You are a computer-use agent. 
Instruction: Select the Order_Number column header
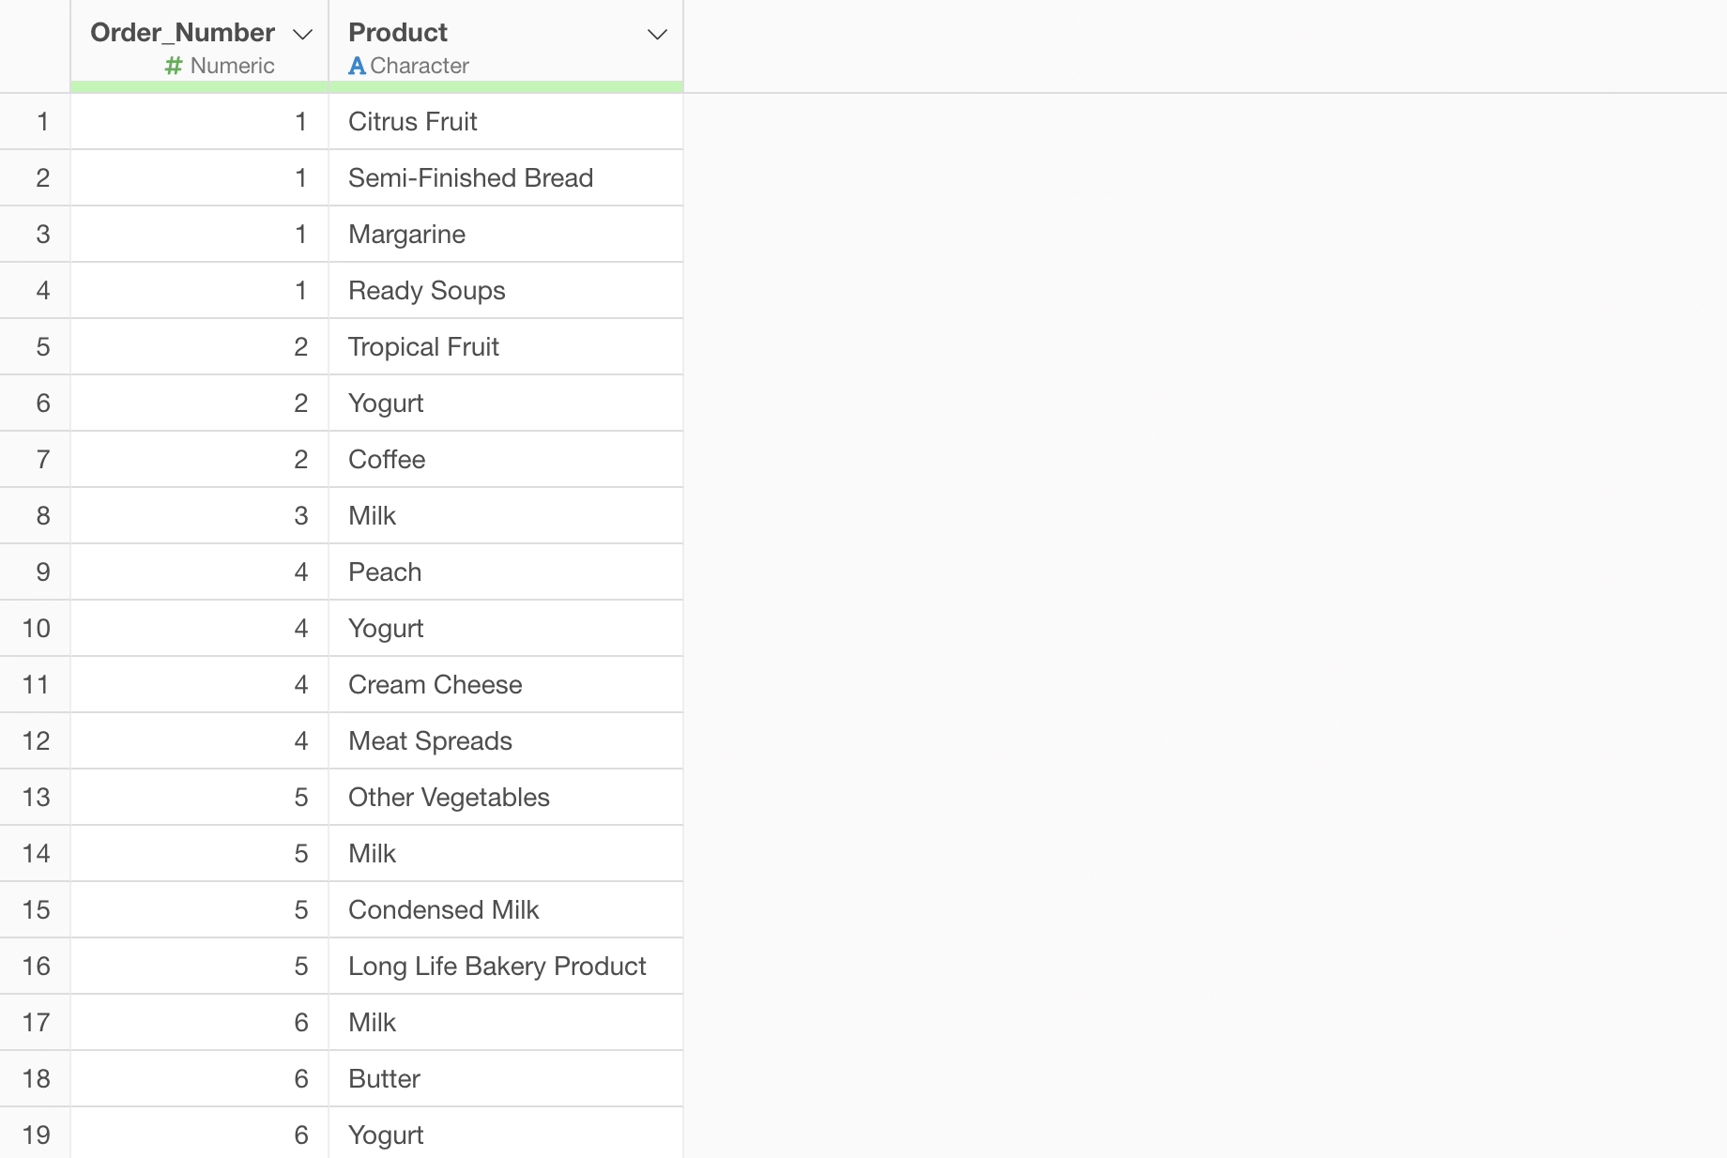point(182,33)
